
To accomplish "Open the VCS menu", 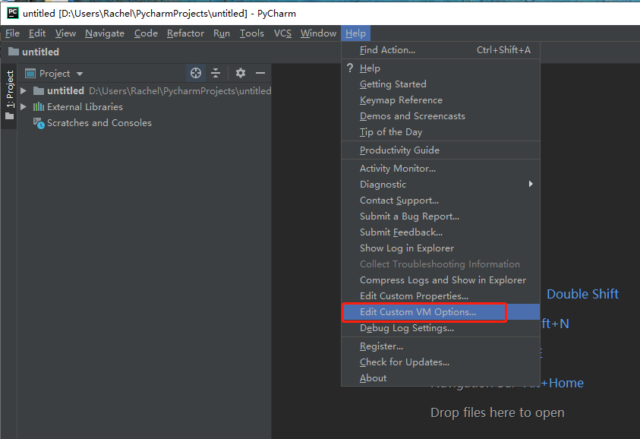I will (282, 33).
